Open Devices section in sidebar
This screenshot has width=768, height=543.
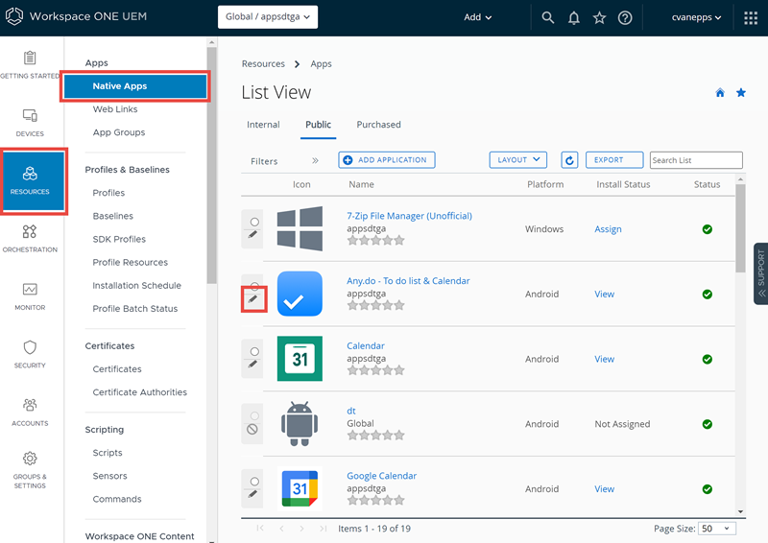tap(30, 123)
